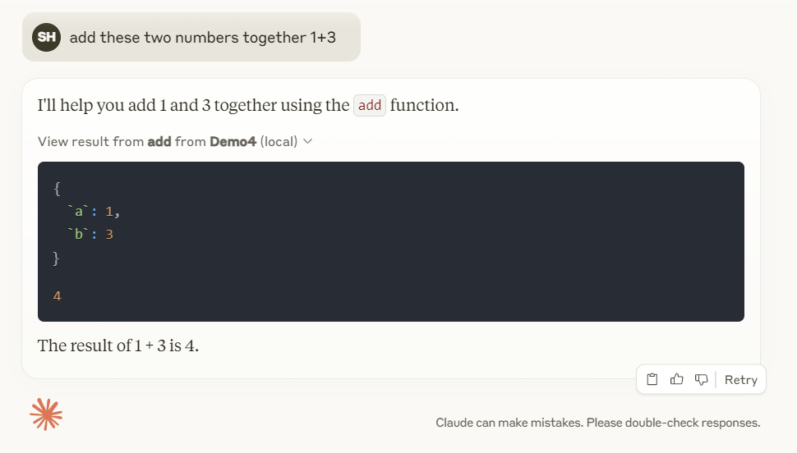
Task: Click the text 'The result of 1 + 3 is 4.'
Action: pos(118,345)
